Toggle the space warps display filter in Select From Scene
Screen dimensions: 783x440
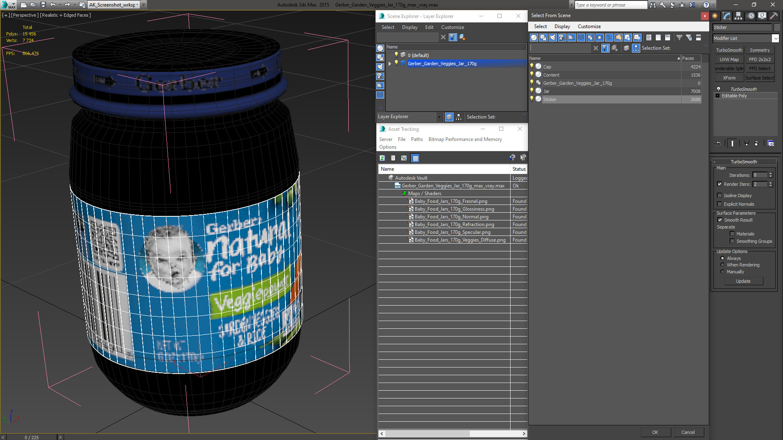click(x=581, y=37)
